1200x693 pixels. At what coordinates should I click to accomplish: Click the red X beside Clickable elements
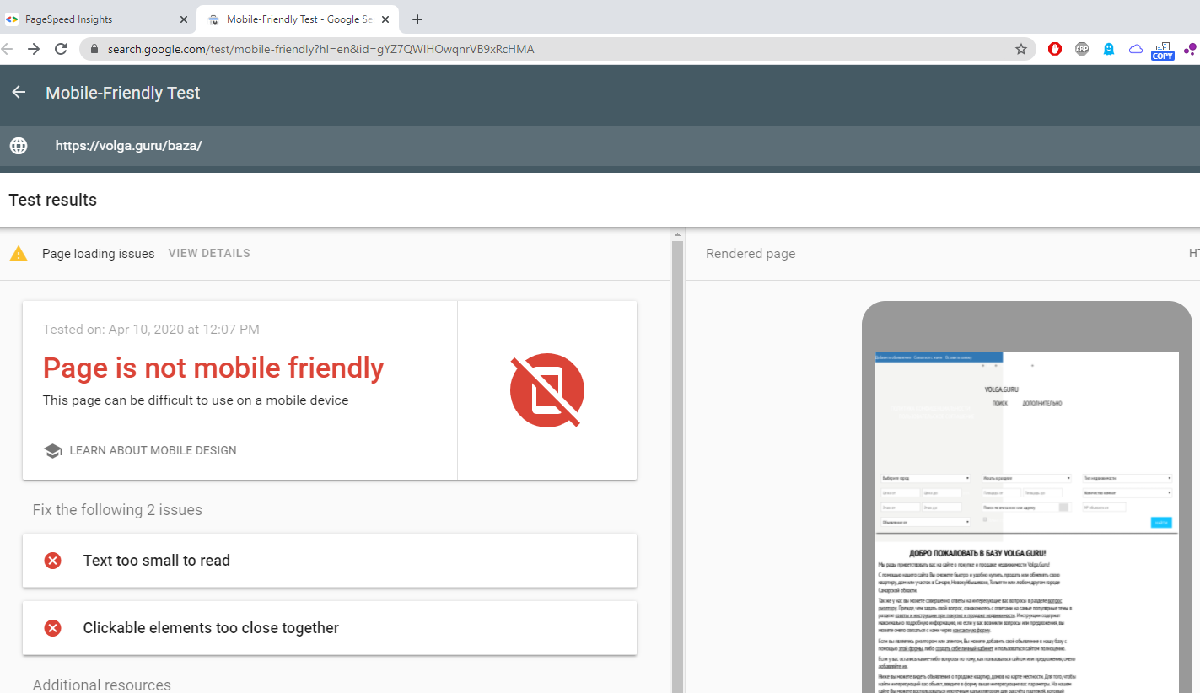(52, 628)
